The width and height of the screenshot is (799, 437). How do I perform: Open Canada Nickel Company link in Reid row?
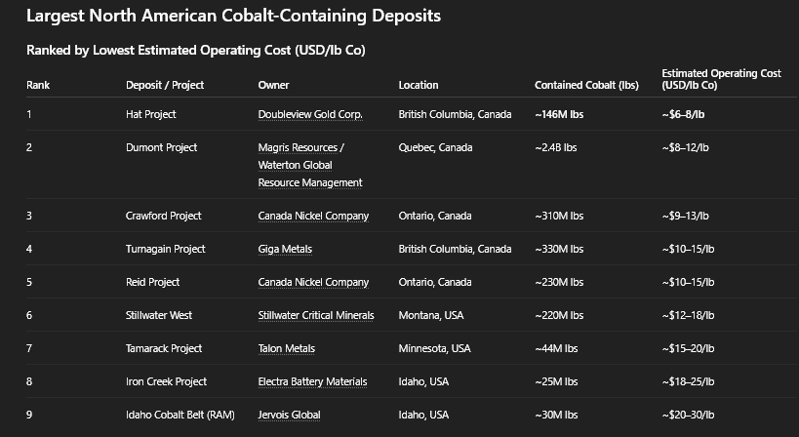313,282
